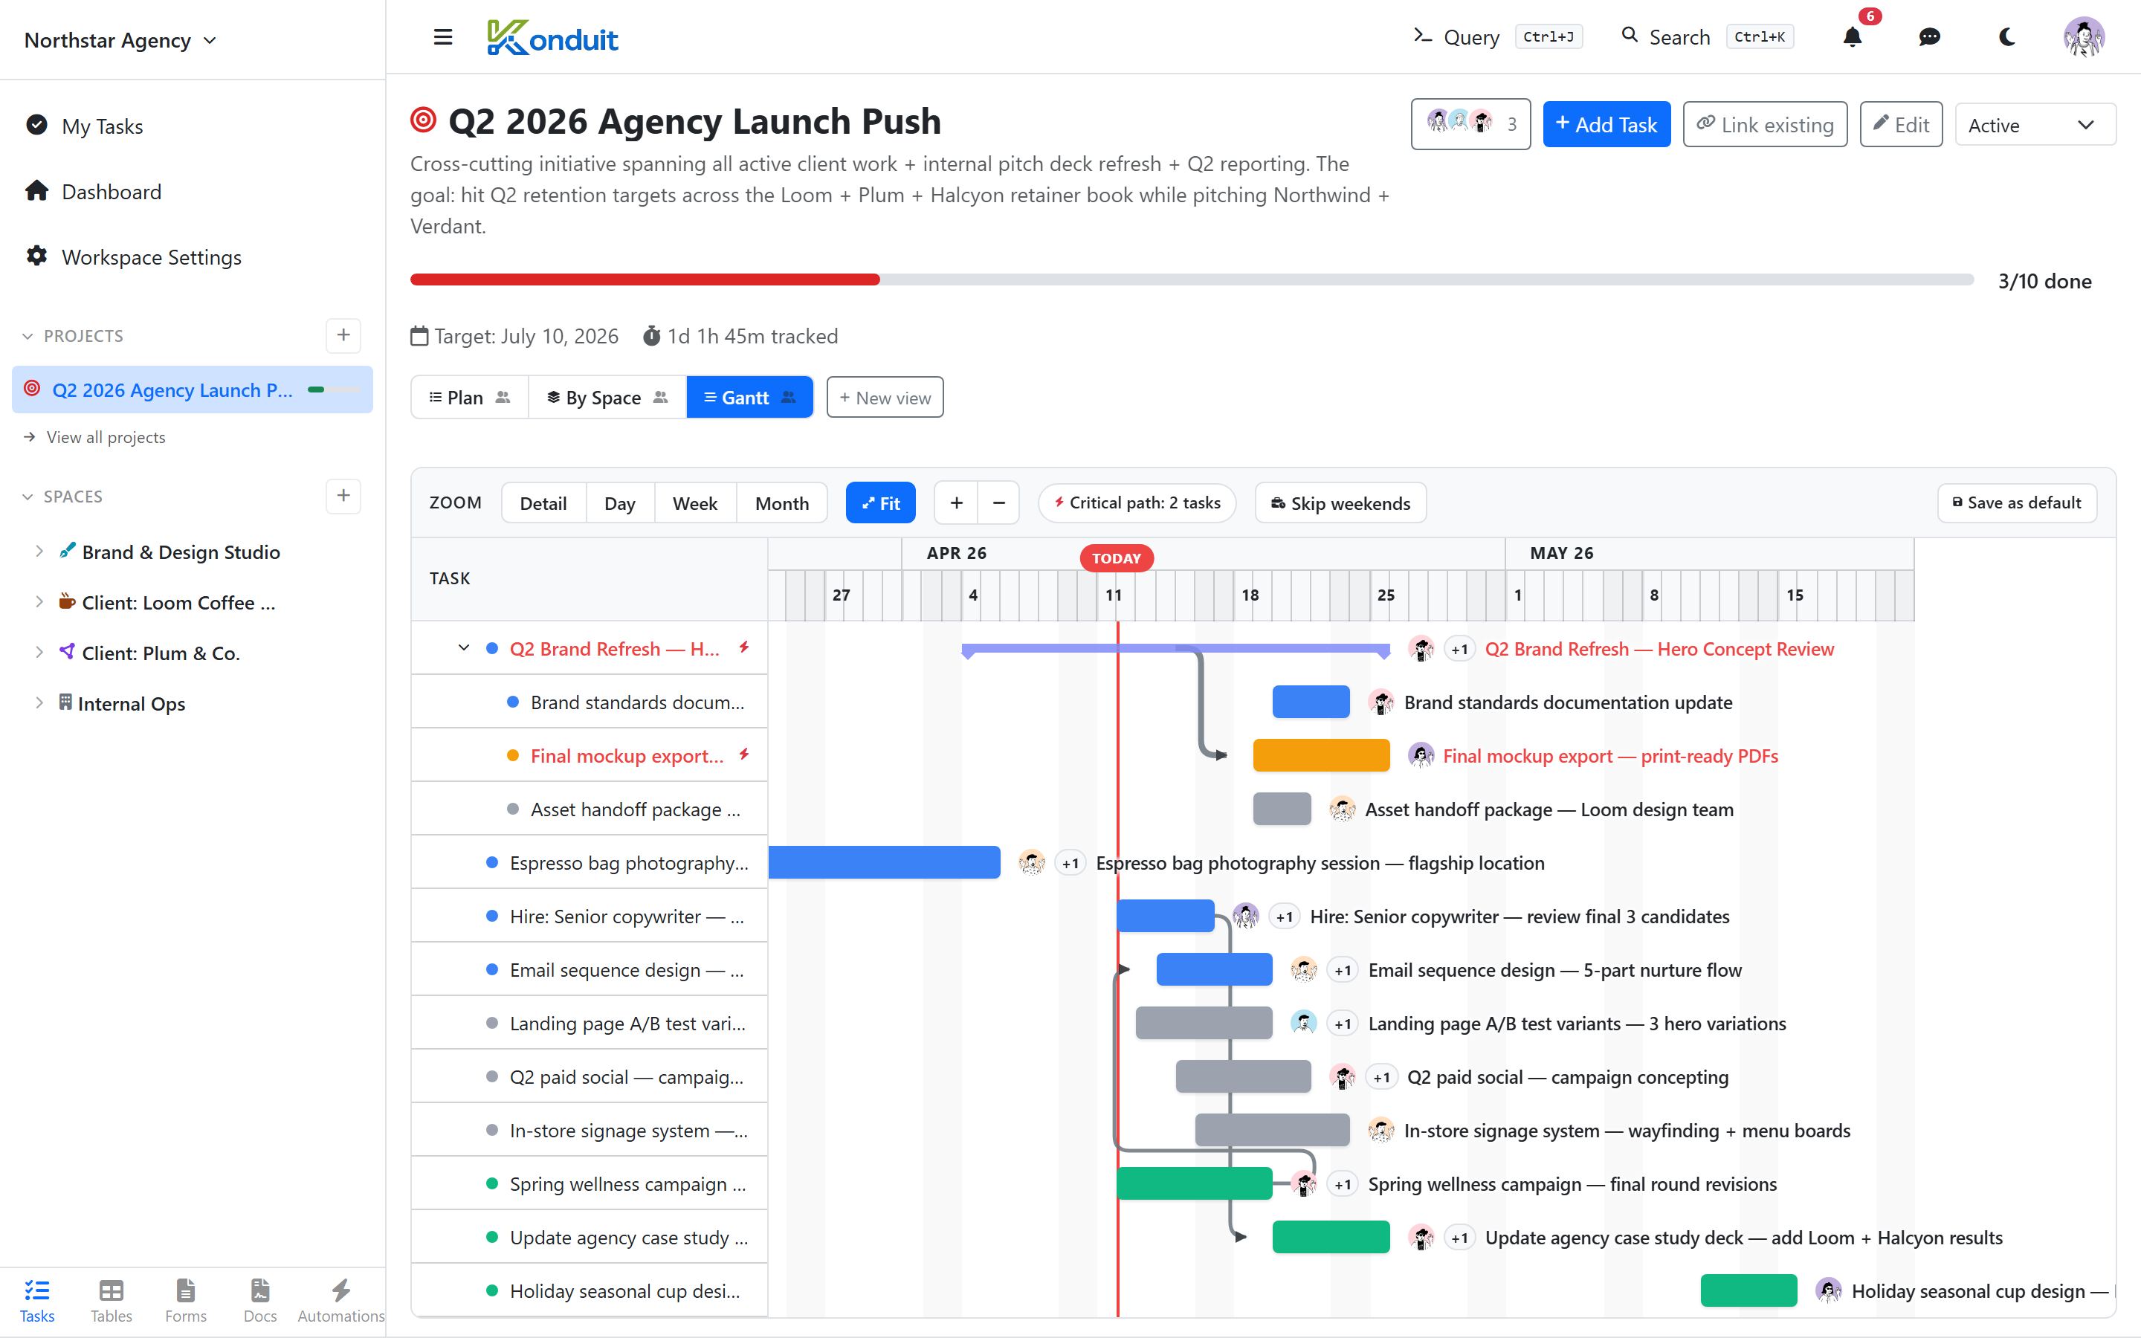Screen dimensions: 2141x1338
Task: Open the chat messages icon
Action: (x=1930, y=37)
